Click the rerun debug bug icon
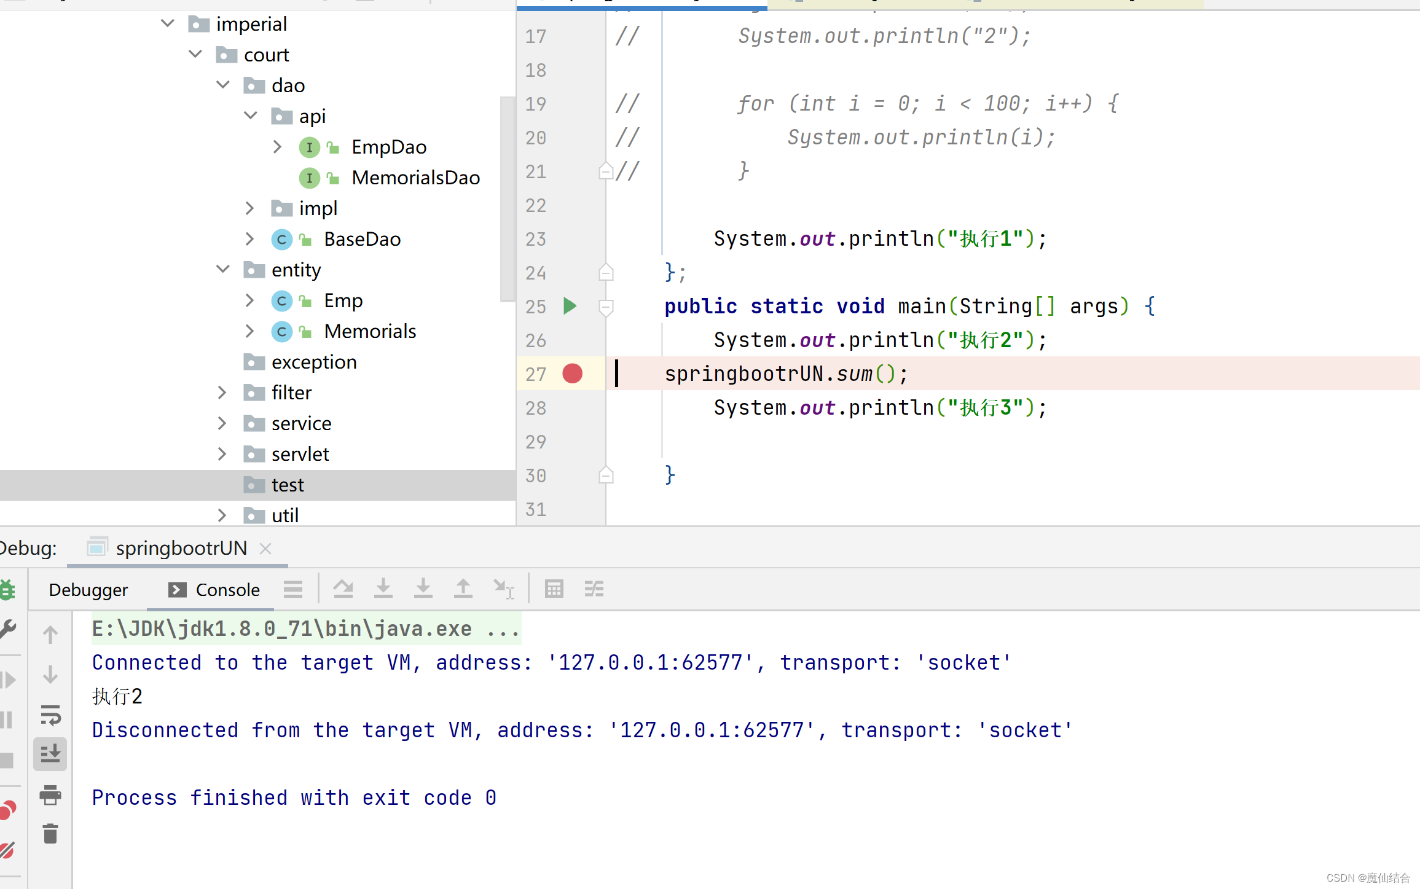Screen dimensions: 1420x889 (7, 590)
